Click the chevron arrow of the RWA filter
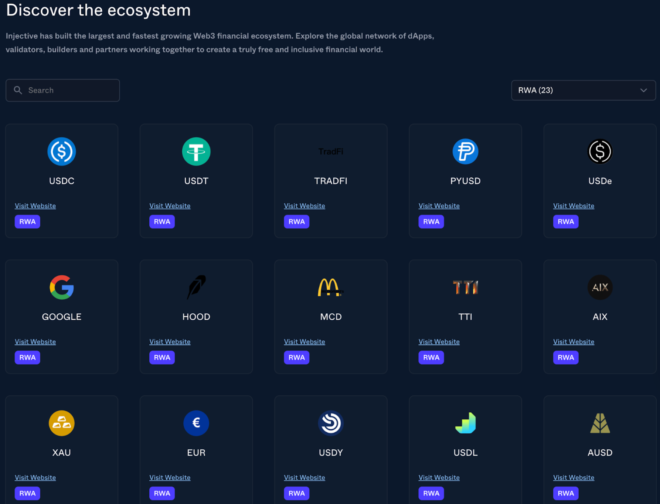Screen dimensions: 660x504 pos(643,90)
